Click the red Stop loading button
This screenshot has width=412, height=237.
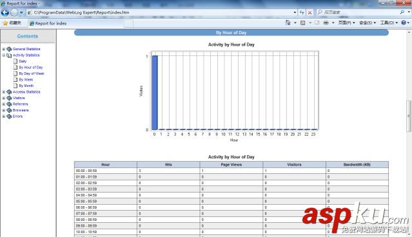(x=309, y=12)
